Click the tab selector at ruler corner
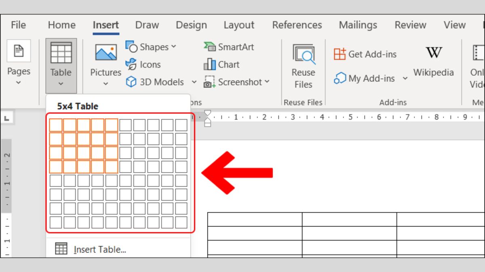Image resolution: width=485 pixels, height=272 pixels. [7, 118]
